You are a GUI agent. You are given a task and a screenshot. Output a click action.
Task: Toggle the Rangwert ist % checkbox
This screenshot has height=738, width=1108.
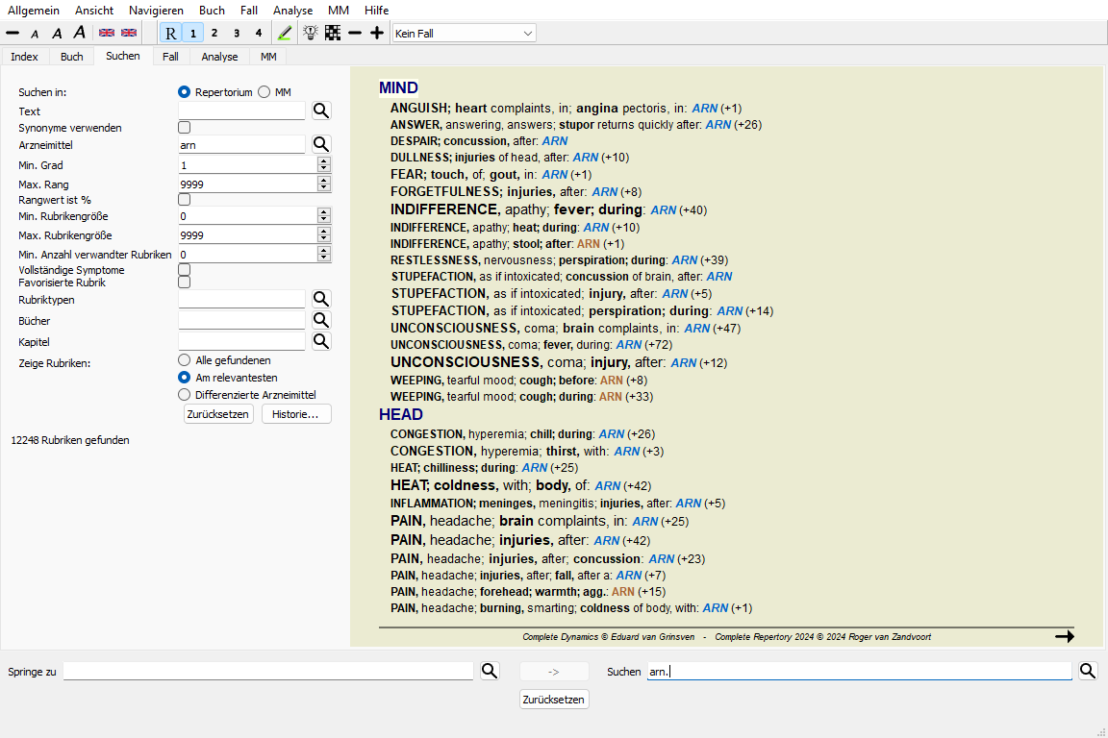click(x=185, y=200)
